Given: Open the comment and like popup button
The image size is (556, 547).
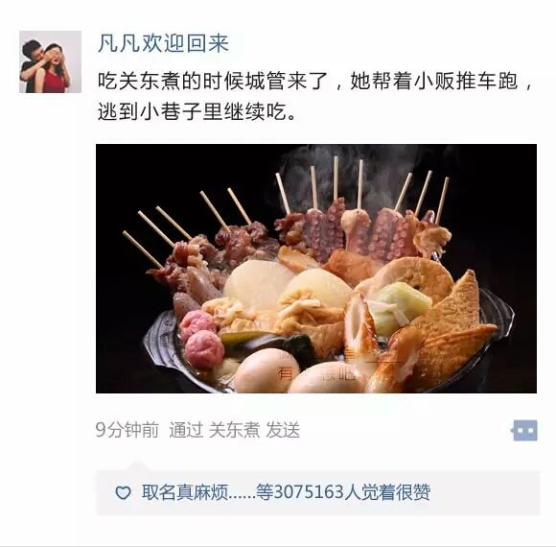Looking at the screenshot, I should (x=524, y=430).
